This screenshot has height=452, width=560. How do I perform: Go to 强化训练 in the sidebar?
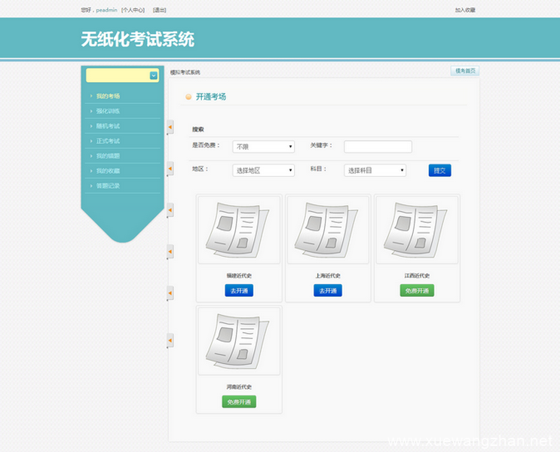tap(108, 111)
